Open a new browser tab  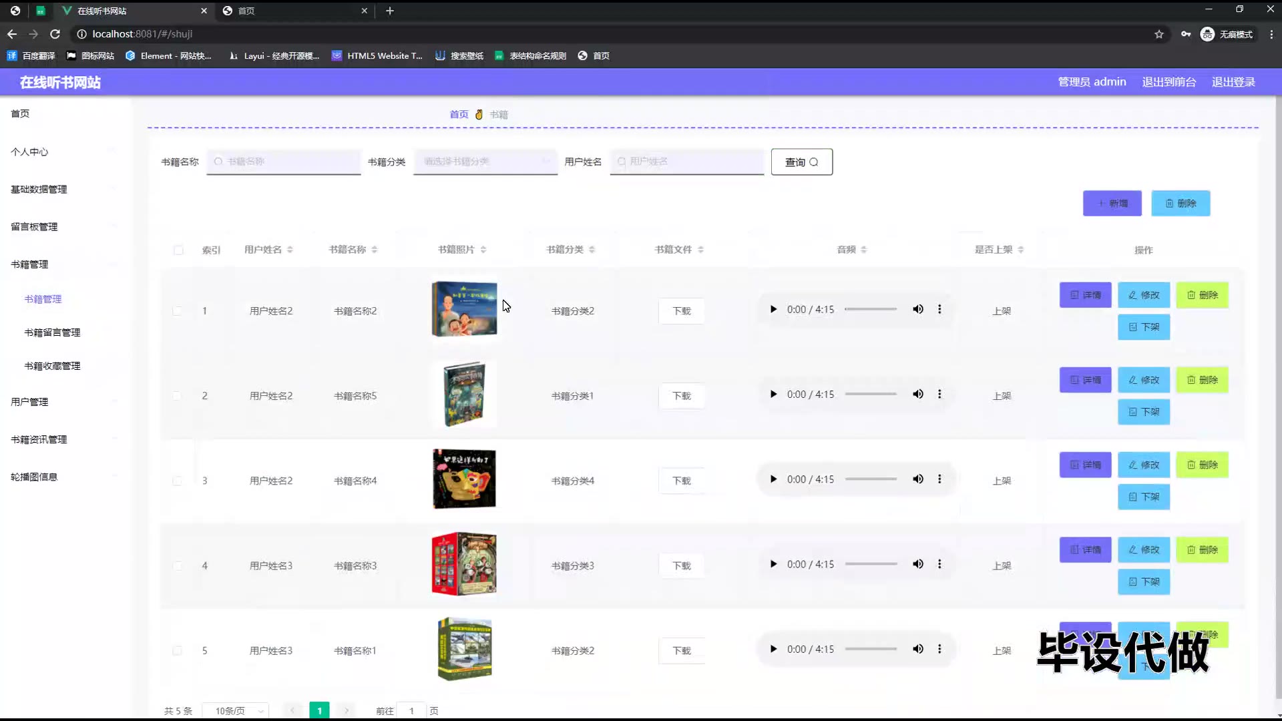point(390,11)
